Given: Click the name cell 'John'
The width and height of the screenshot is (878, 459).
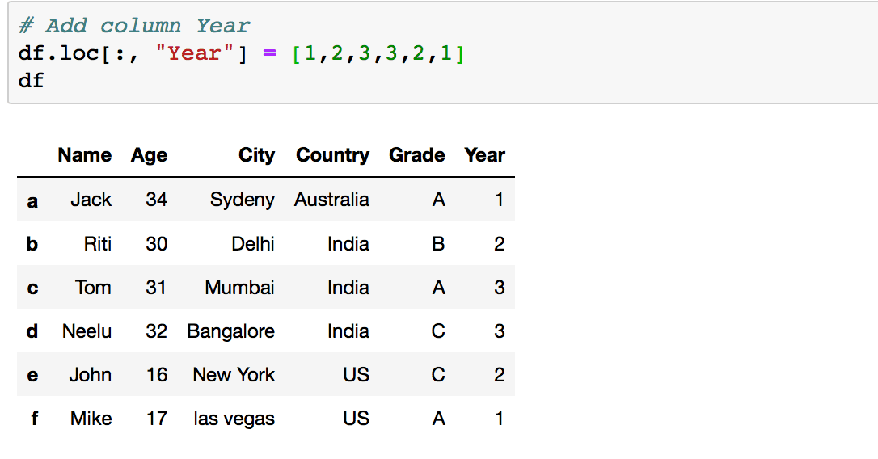Looking at the screenshot, I should (x=91, y=375).
